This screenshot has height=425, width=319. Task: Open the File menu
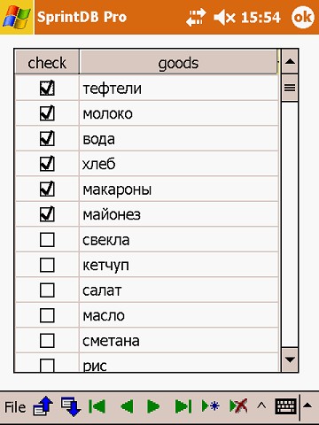point(15,407)
